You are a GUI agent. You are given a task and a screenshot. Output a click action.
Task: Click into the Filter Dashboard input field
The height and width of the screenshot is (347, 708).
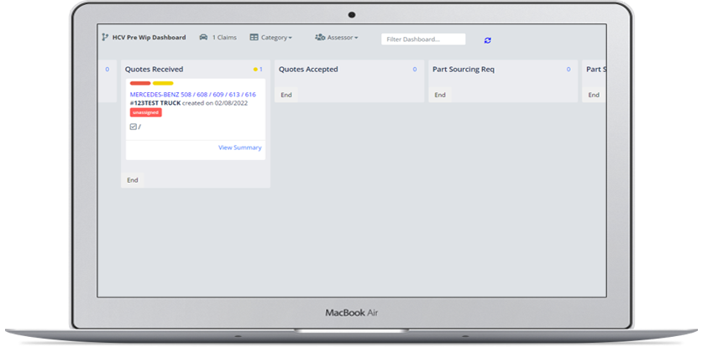pos(423,39)
